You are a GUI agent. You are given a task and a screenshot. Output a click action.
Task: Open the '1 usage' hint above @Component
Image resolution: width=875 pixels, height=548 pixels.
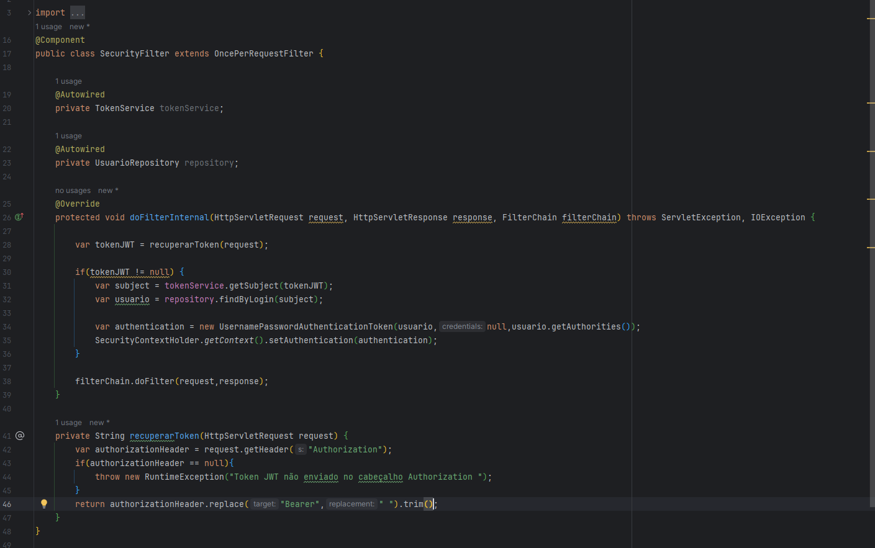point(48,27)
